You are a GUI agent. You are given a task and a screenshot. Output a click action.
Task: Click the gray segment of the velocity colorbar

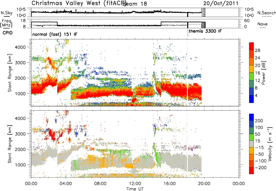[252, 144]
